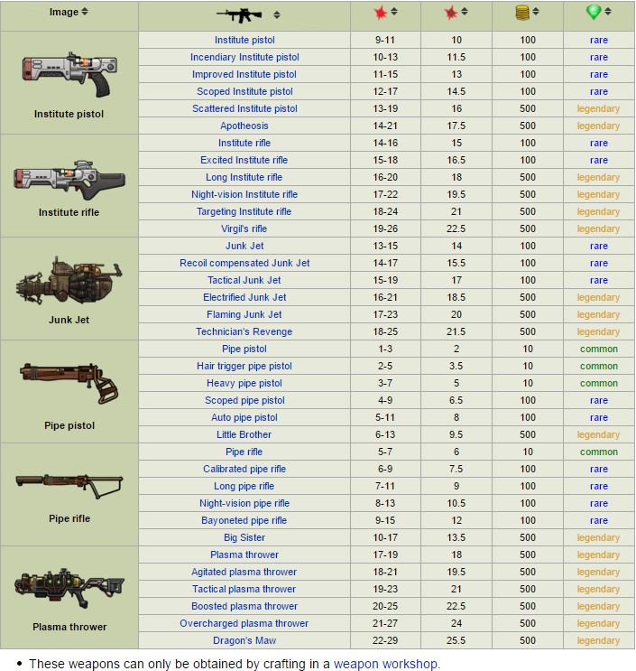Open the Excited Institute rifle link
This screenshot has height=671, width=636.
coord(244,160)
